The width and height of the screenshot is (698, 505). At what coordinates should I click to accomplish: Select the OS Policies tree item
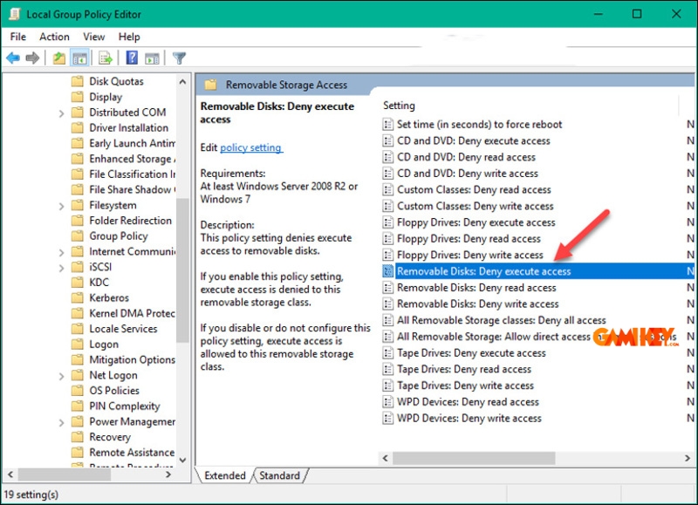114,391
